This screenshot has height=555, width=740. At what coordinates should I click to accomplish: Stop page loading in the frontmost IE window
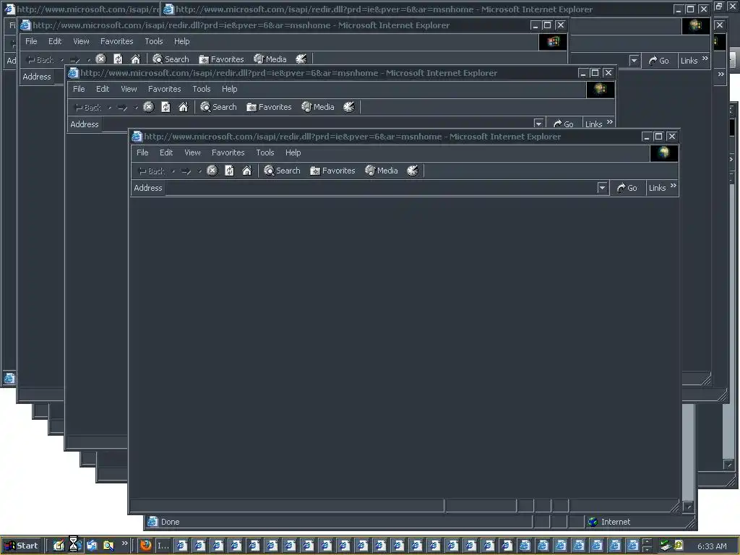pos(212,171)
